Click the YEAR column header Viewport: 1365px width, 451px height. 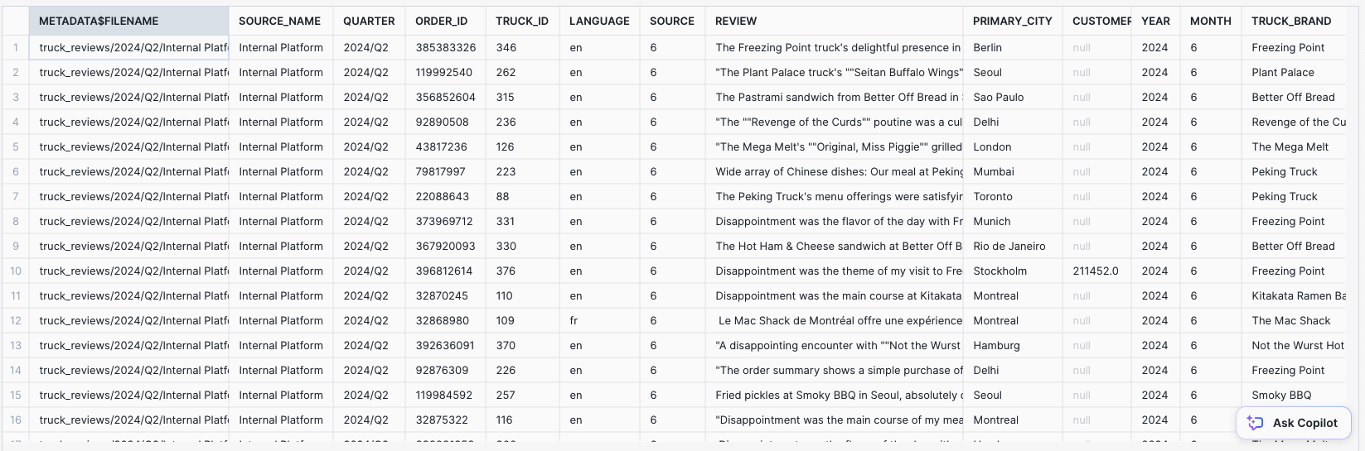pos(1155,21)
